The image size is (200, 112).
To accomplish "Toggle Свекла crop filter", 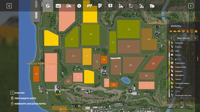I will 182,79.
